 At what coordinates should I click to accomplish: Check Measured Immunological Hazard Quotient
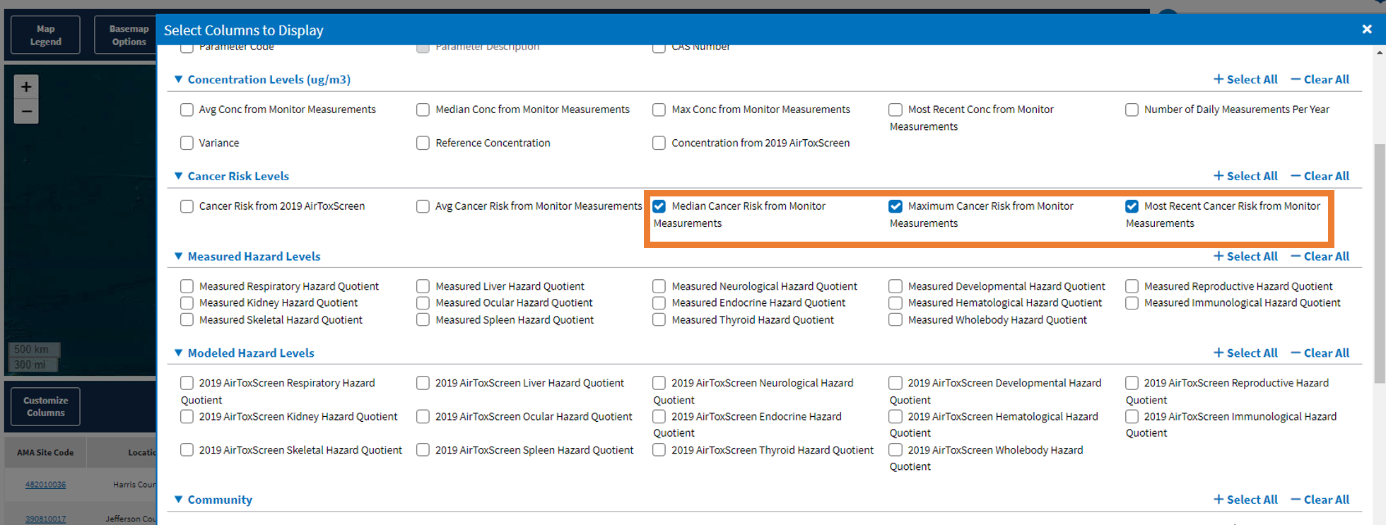click(1132, 302)
